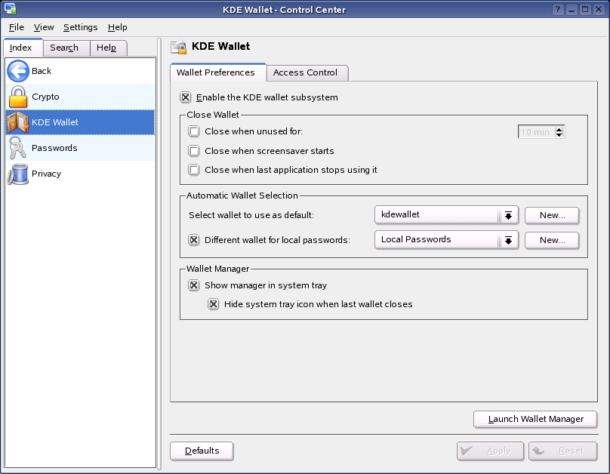Screen dimensions: 610x474
Task: Open the Help menu
Action: coord(118,27)
